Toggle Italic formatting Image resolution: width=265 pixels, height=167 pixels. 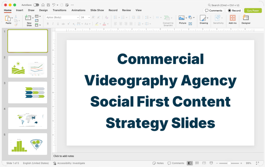point(53,24)
